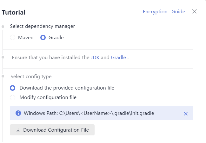
Task: Click the Tutorial heading
Action: click(x=14, y=12)
